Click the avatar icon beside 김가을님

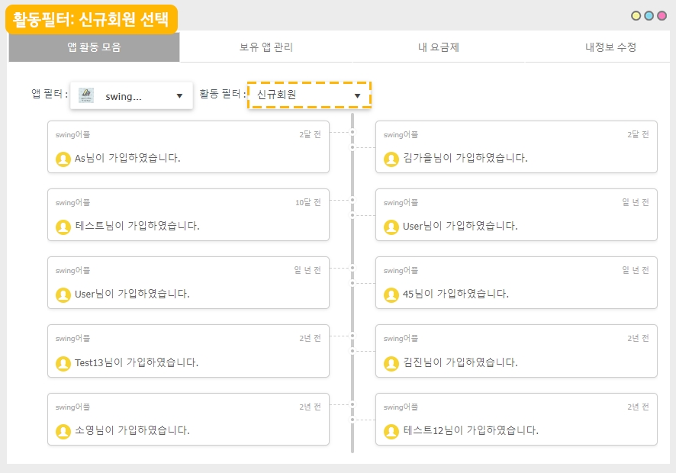[x=391, y=159]
